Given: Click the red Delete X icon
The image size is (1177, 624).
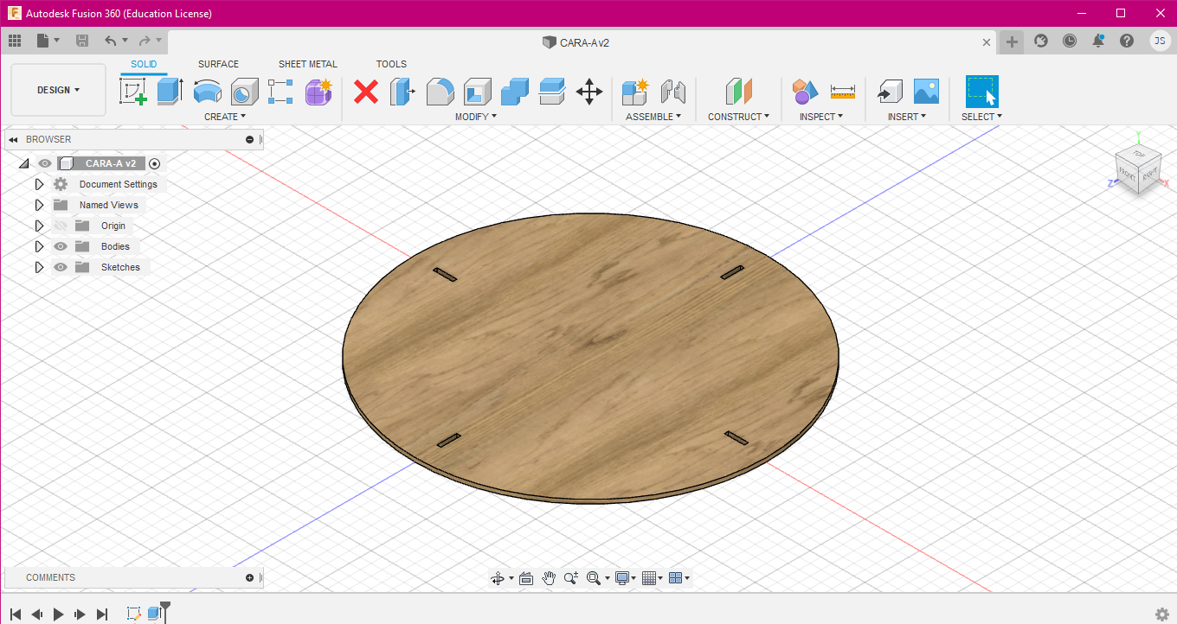Looking at the screenshot, I should 366,91.
